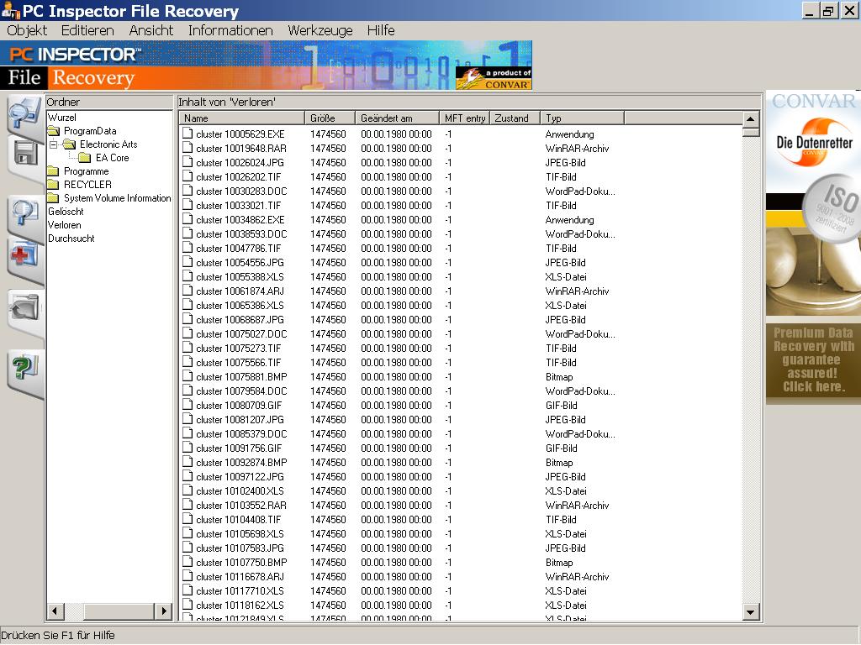The image size is (861, 645).
Task: Select the Gelöscht tree entry
Action: click(66, 211)
